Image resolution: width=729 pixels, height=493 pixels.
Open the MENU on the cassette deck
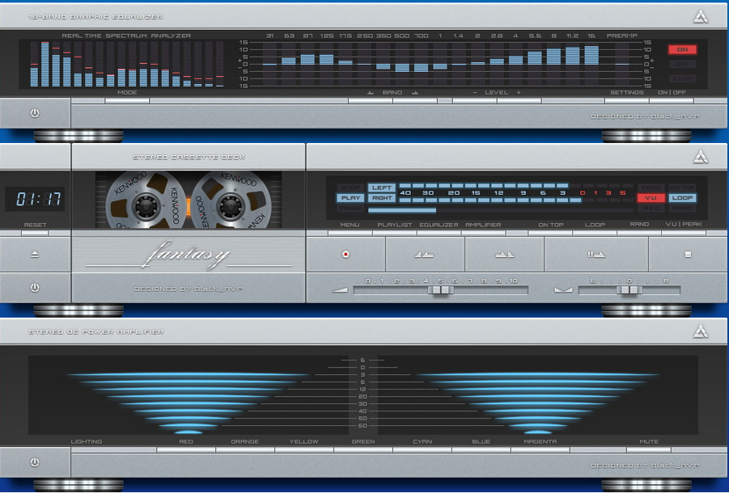click(x=349, y=225)
